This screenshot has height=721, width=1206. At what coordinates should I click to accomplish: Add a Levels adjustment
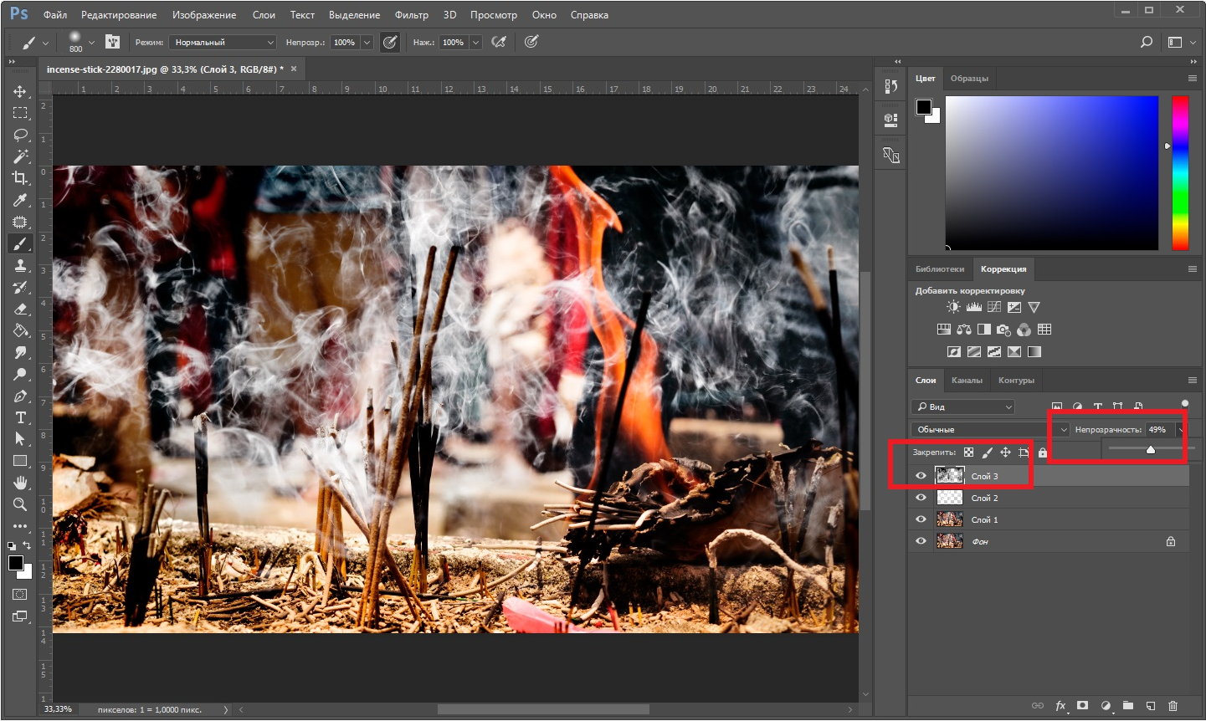[974, 307]
